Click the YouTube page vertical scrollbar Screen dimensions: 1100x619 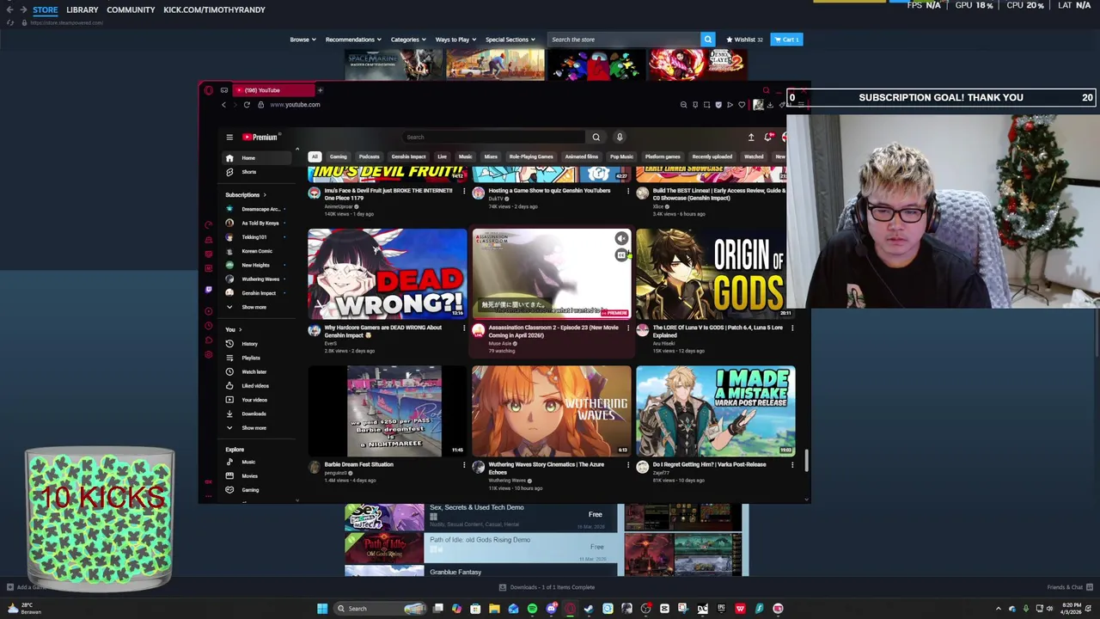pos(806,463)
